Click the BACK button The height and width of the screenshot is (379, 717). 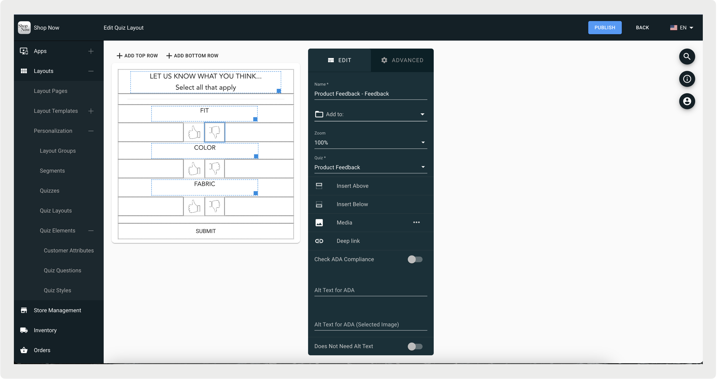tap(642, 28)
